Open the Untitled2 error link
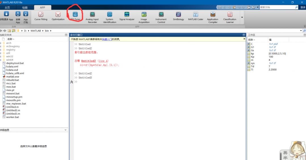The image size is (306, 160). point(88,61)
